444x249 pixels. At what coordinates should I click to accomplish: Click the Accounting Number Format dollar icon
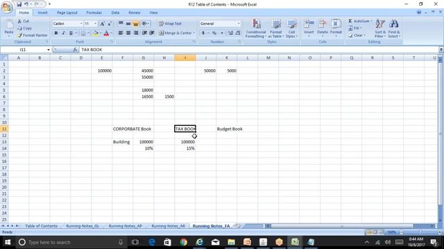coord(203,33)
